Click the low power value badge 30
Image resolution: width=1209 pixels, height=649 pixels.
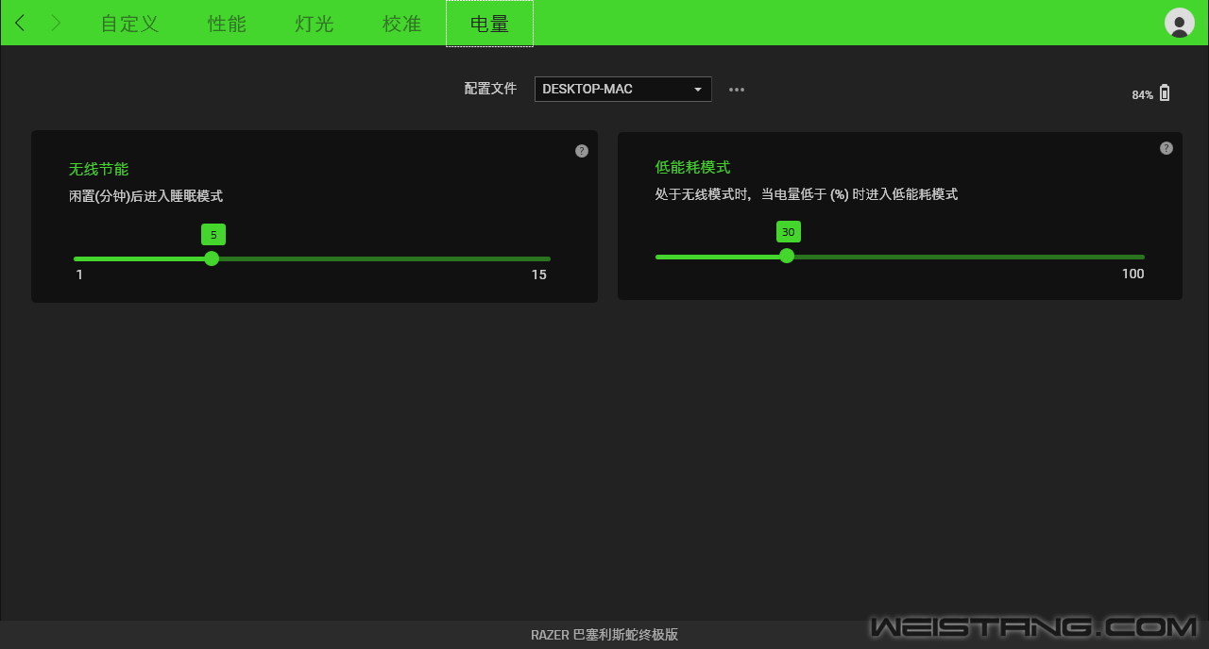point(788,232)
